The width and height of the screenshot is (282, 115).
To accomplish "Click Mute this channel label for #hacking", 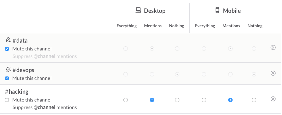I will [x=32, y=100].
